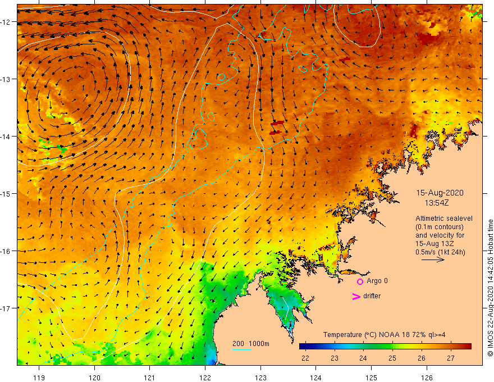Click the '0.5m/s (1kt 24h)' label

pos(440,252)
